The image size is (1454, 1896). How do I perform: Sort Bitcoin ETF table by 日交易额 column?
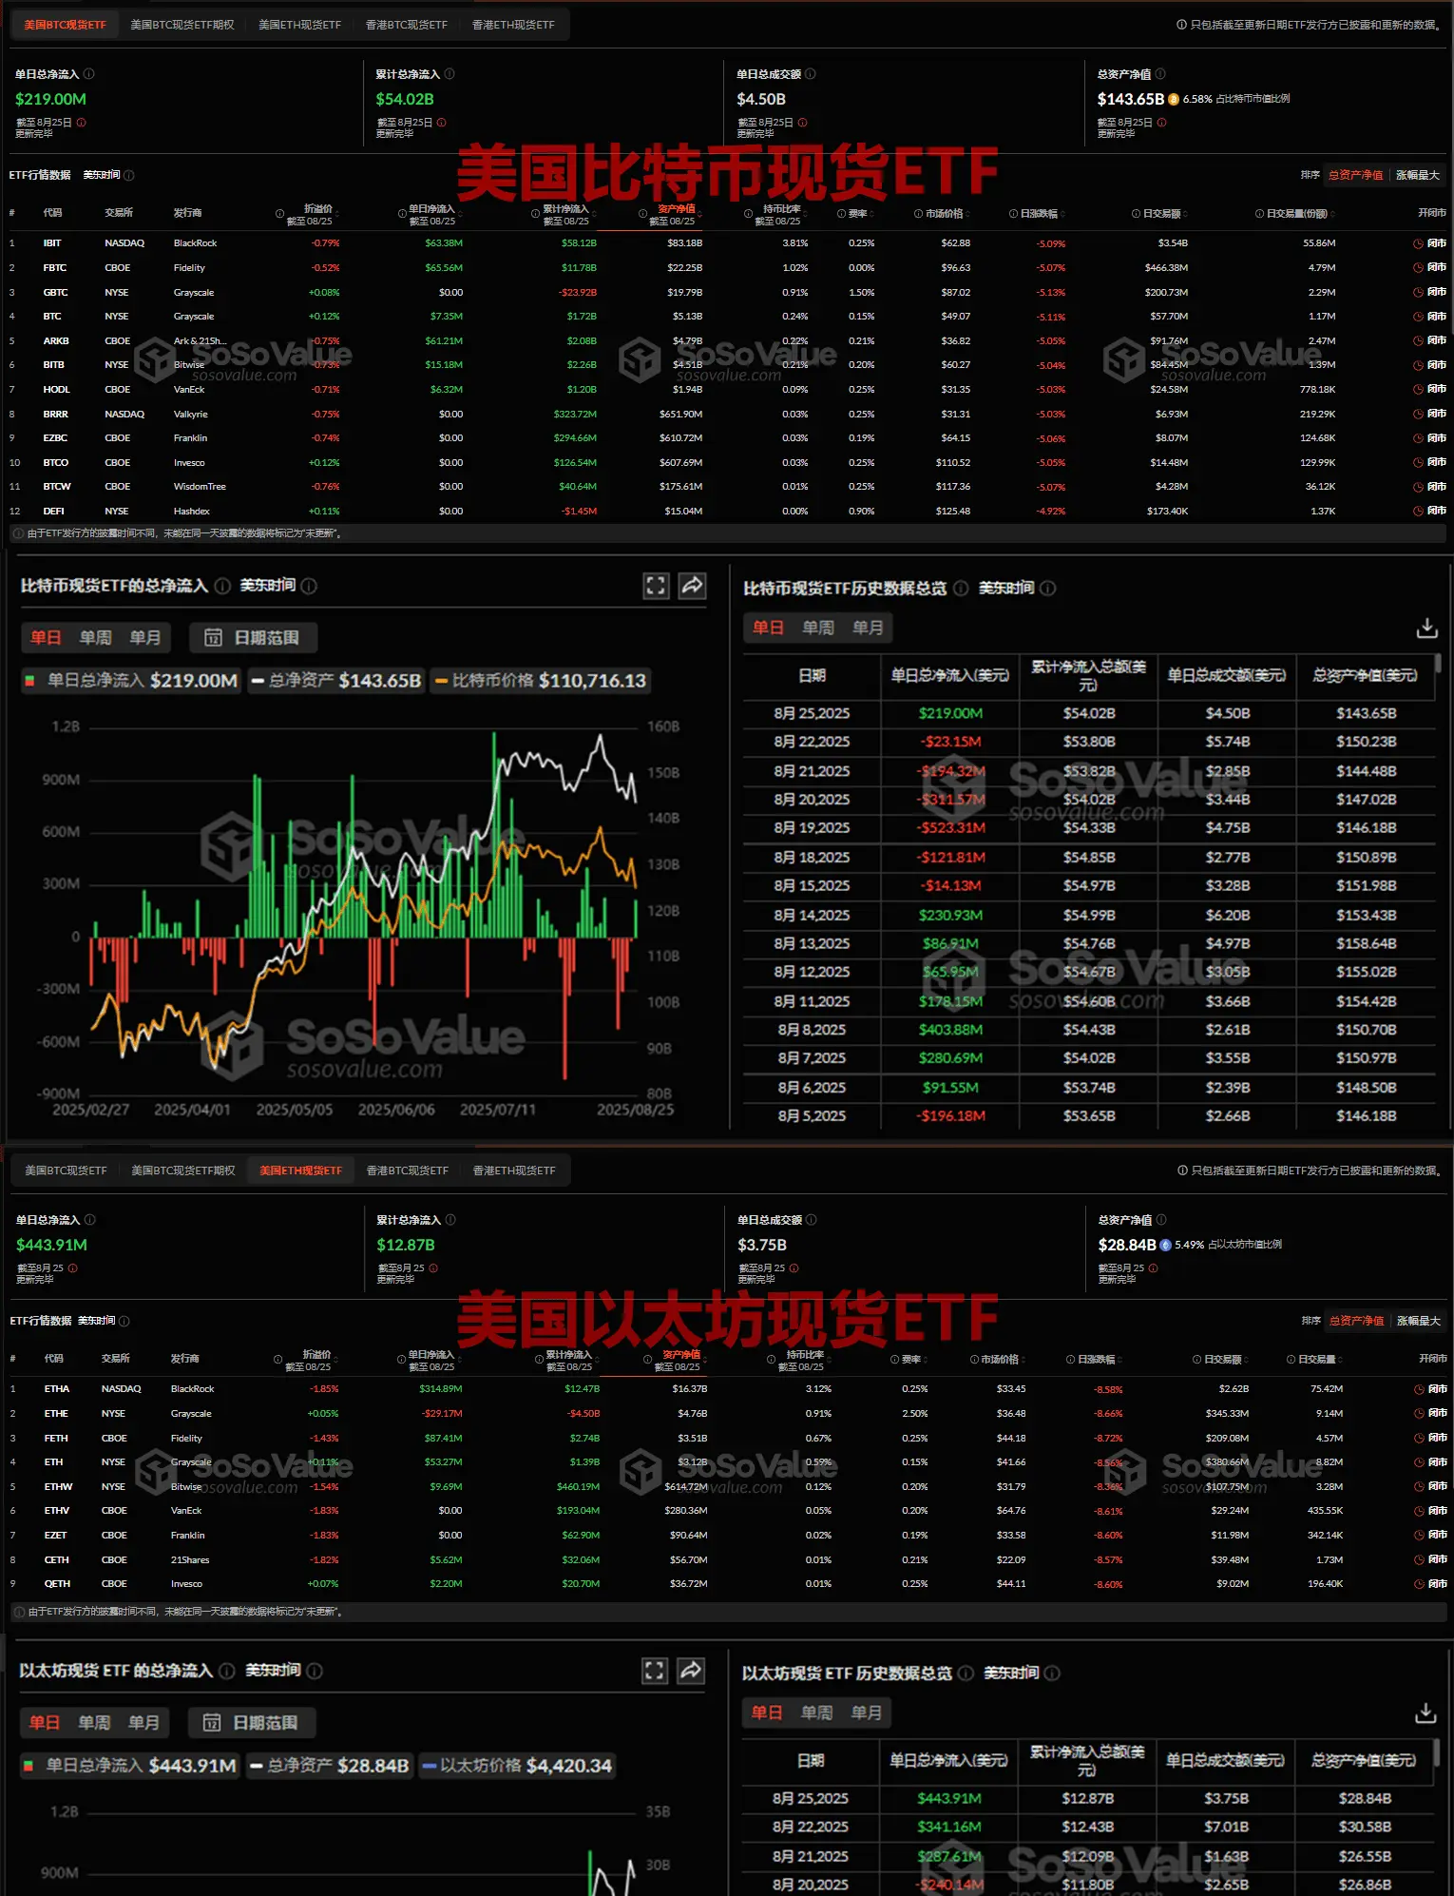pyautogui.click(x=1161, y=214)
